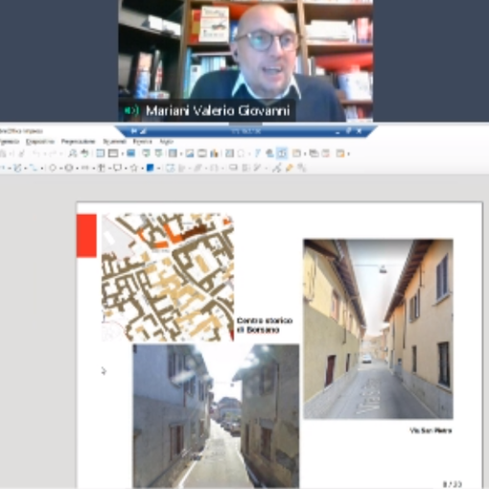Select the Via San Pietro street photo
Screen dimensions: 489x489
tap(378, 329)
